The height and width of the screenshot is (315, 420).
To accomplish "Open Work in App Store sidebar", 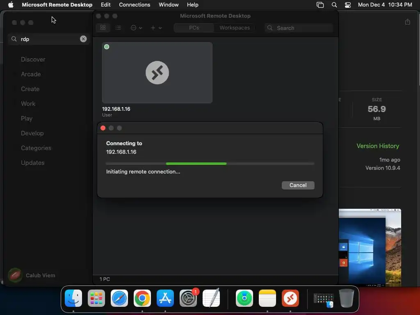I will pyautogui.click(x=28, y=103).
